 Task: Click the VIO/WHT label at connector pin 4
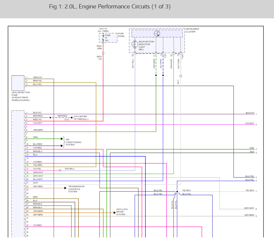[x=38, y=123]
